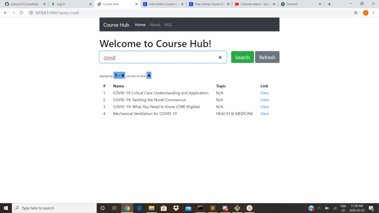
Task: Bookmark this page with the star icon
Action: [x=355, y=13]
